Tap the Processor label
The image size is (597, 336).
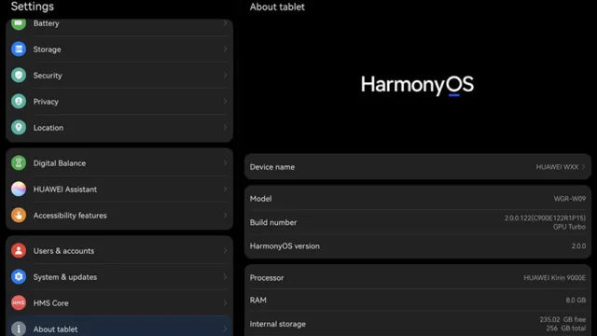click(x=267, y=278)
